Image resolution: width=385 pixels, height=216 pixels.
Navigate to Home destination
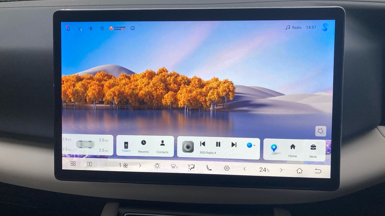pyautogui.click(x=293, y=150)
